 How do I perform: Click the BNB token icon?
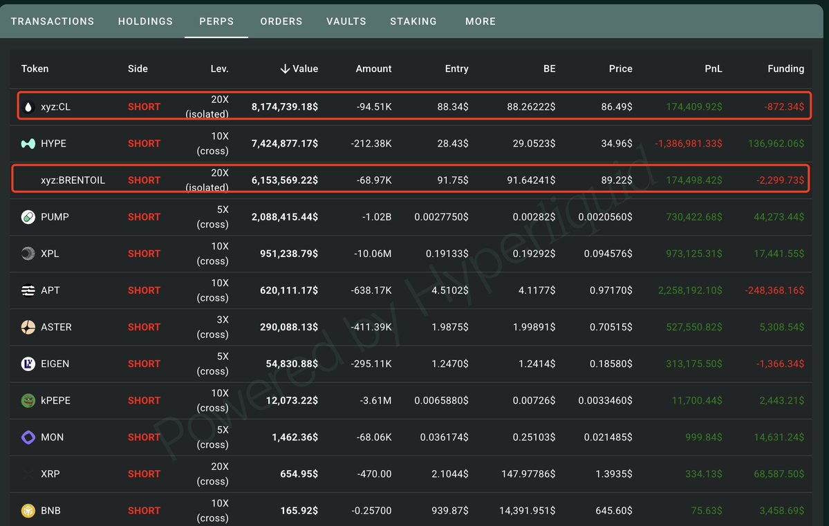28,511
